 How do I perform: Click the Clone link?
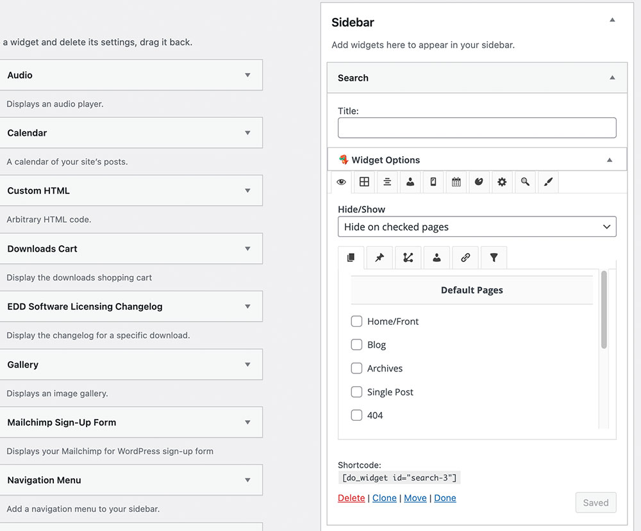pyautogui.click(x=385, y=498)
